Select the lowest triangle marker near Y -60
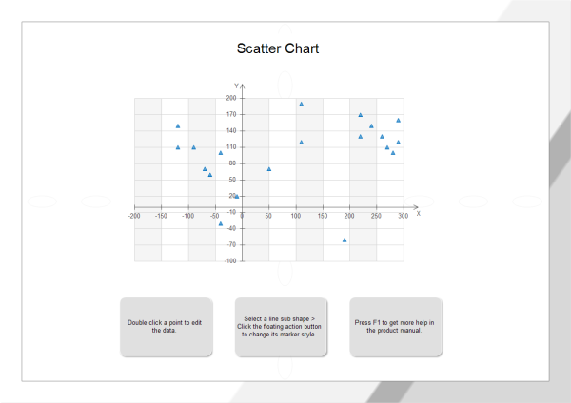This screenshot has width=571, height=403. (x=345, y=240)
